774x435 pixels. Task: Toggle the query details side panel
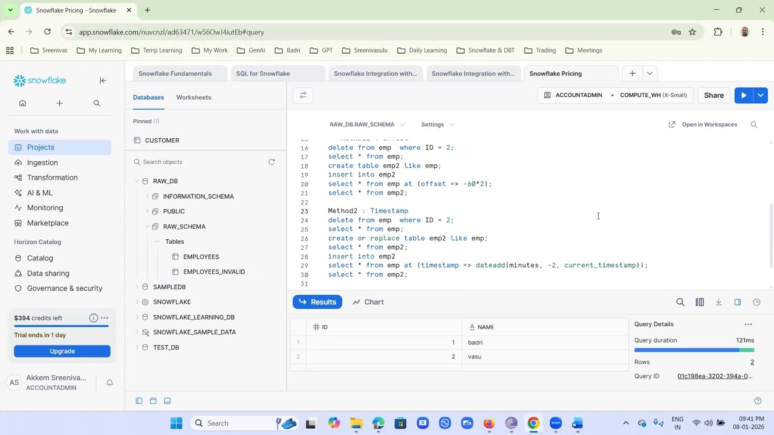tap(738, 302)
